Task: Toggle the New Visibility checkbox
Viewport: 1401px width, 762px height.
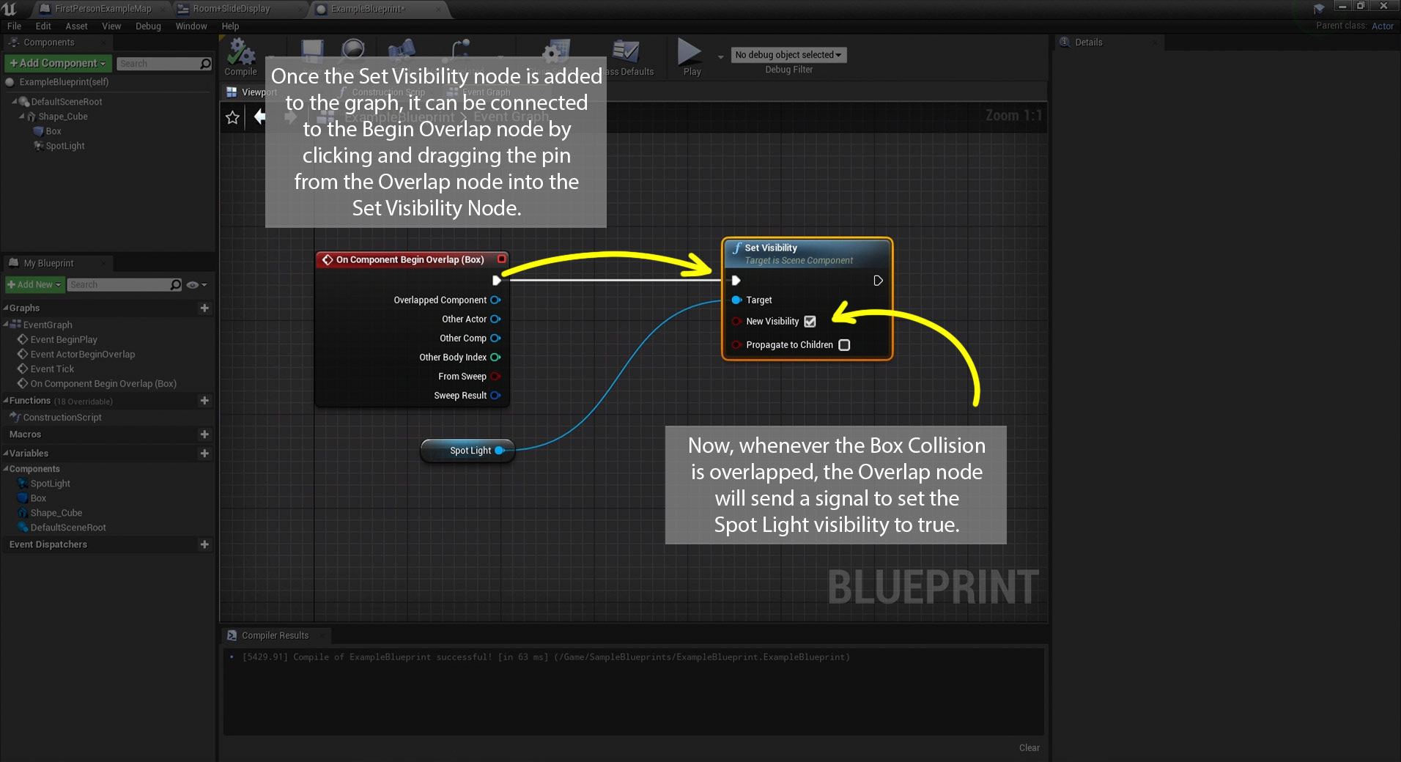Action: click(x=810, y=321)
